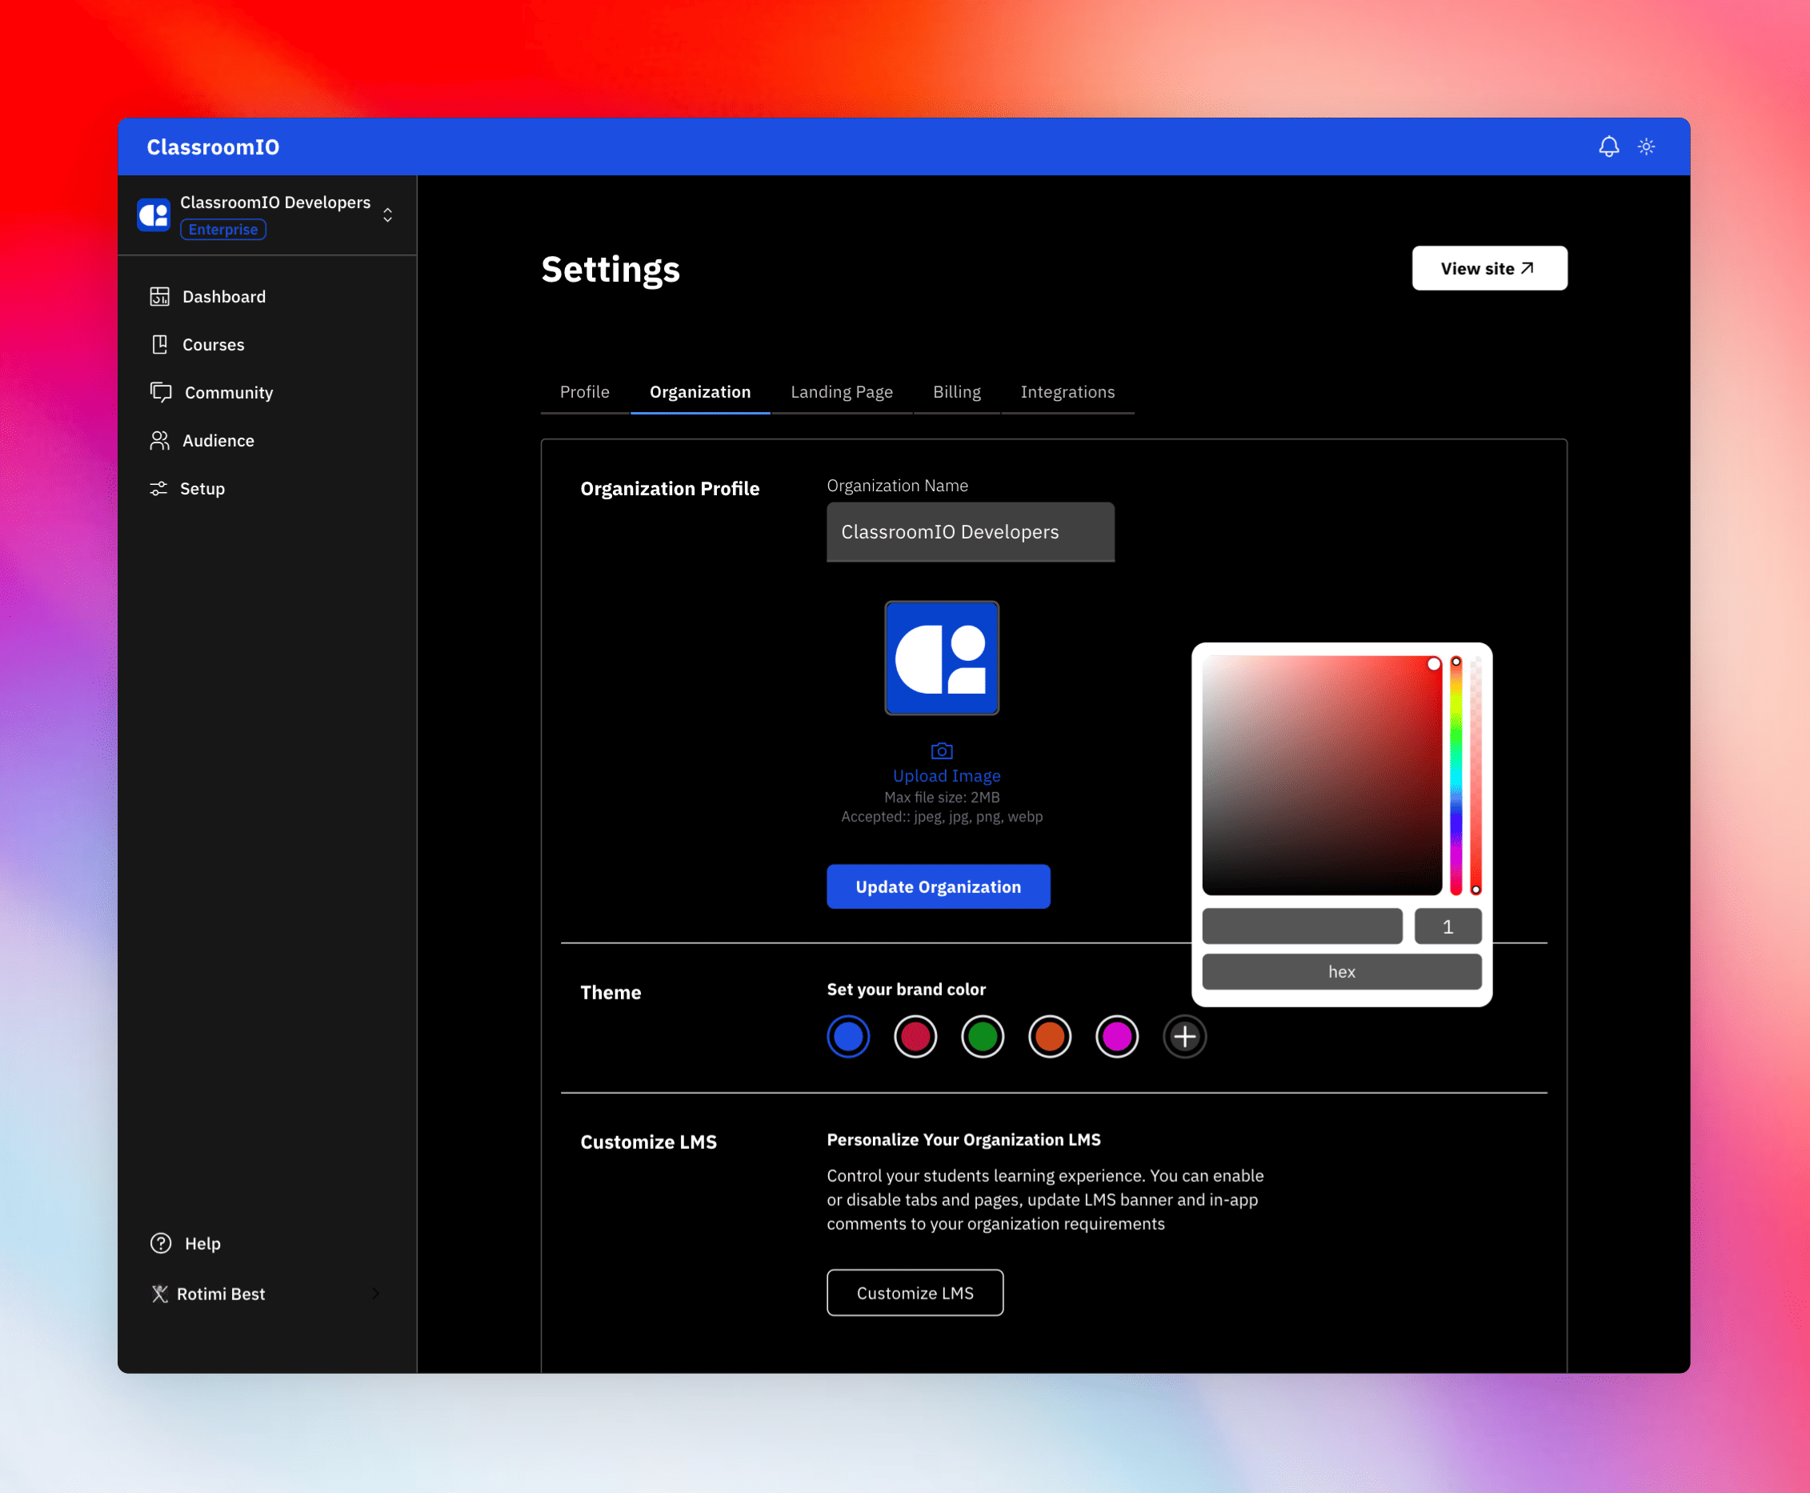The image size is (1810, 1493).
Task: Click the Upload Image camera icon
Action: 943,752
